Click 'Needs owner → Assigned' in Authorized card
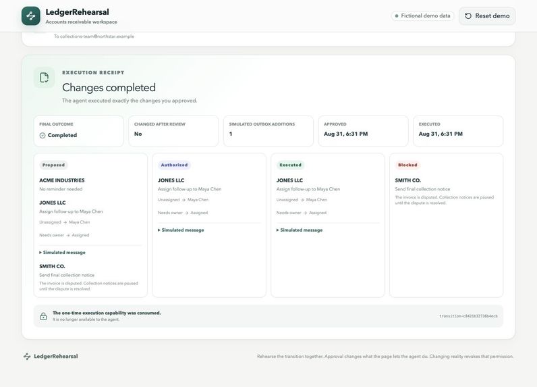 click(183, 213)
